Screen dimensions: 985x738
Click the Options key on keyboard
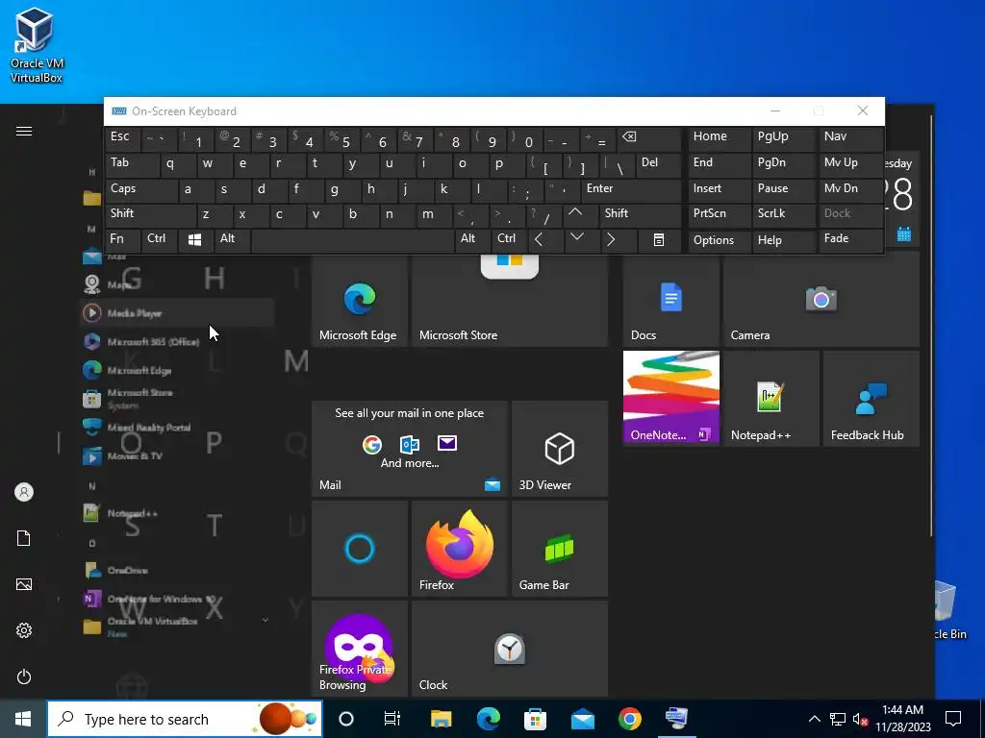[x=720, y=239]
